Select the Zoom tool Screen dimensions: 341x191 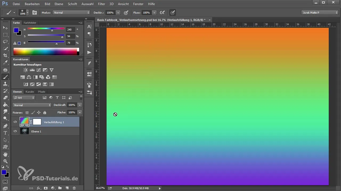click(5, 161)
